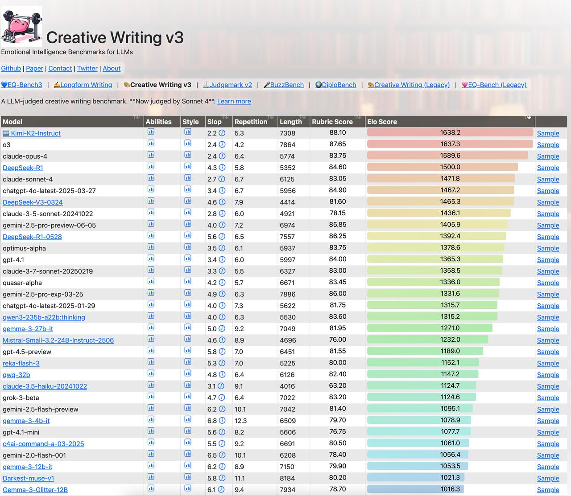Click Slop info icon for chatgpt-4o-latest-2025-03-27
The width and height of the screenshot is (571, 496).
click(x=222, y=191)
